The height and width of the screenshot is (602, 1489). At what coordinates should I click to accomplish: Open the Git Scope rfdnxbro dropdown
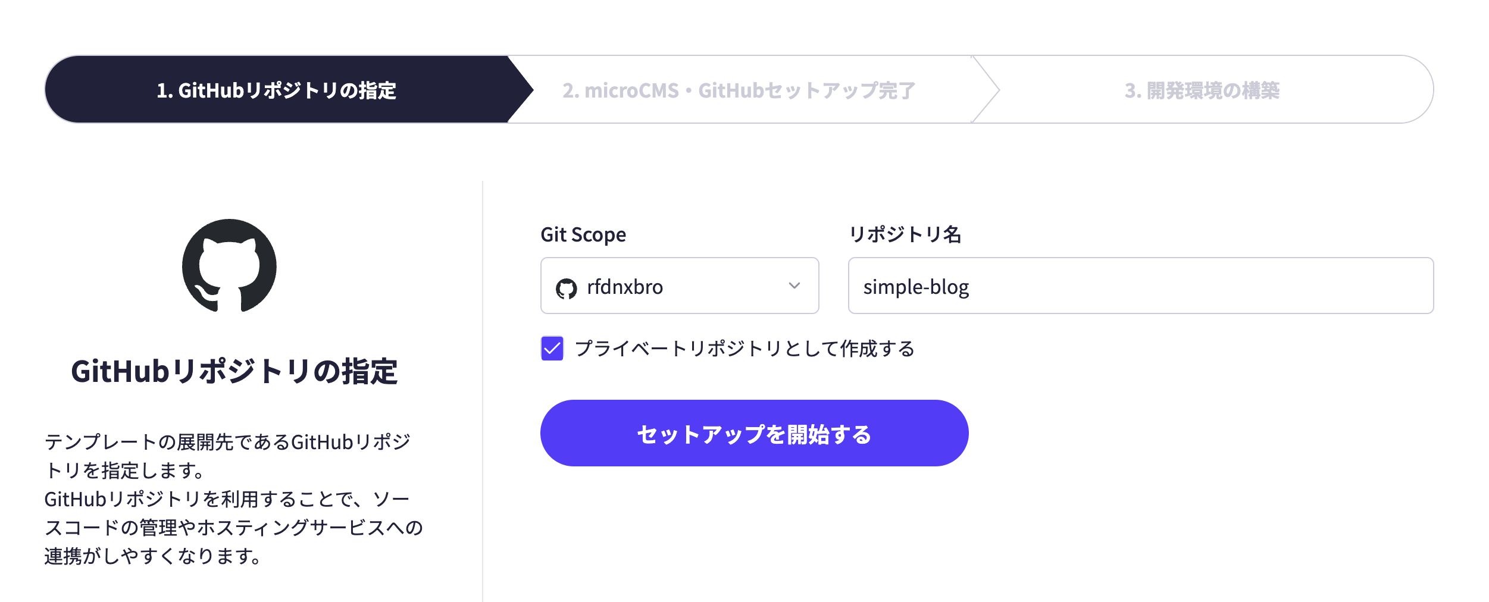680,286
